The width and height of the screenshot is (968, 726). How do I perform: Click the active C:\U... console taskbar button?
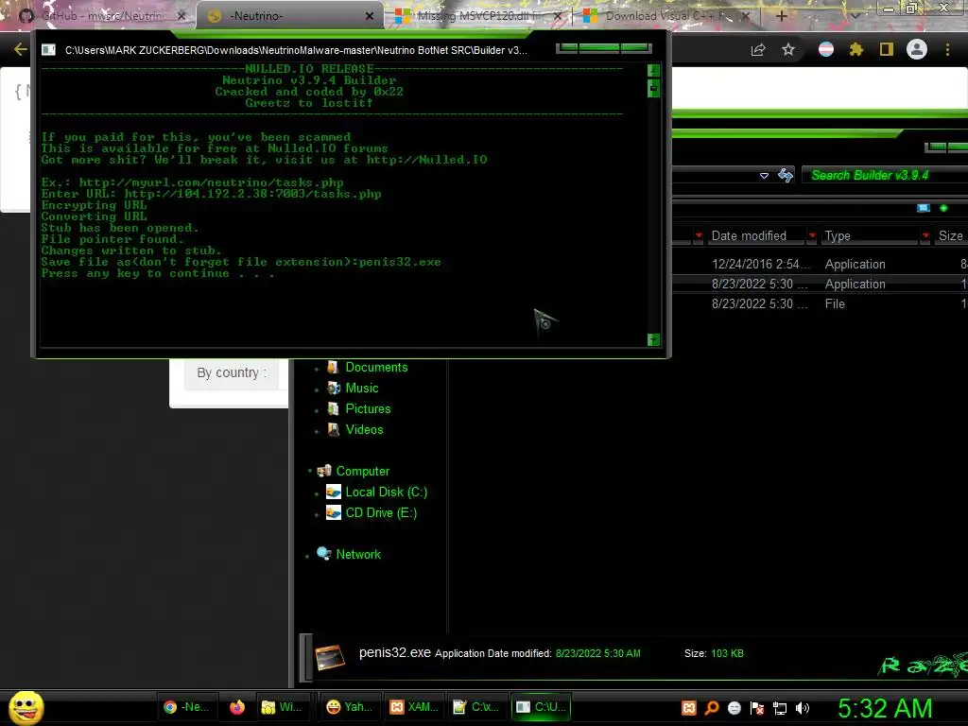pos(541,707)
